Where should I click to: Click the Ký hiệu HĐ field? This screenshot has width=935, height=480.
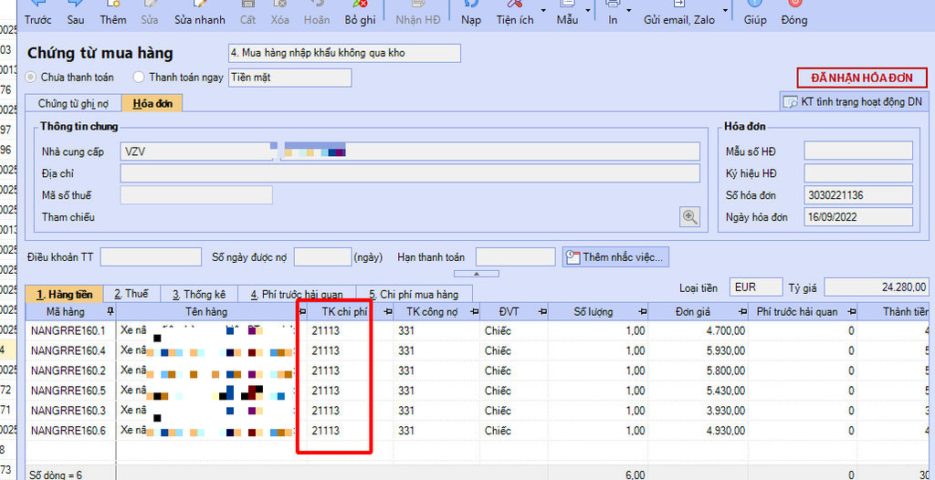click(858, 172)
